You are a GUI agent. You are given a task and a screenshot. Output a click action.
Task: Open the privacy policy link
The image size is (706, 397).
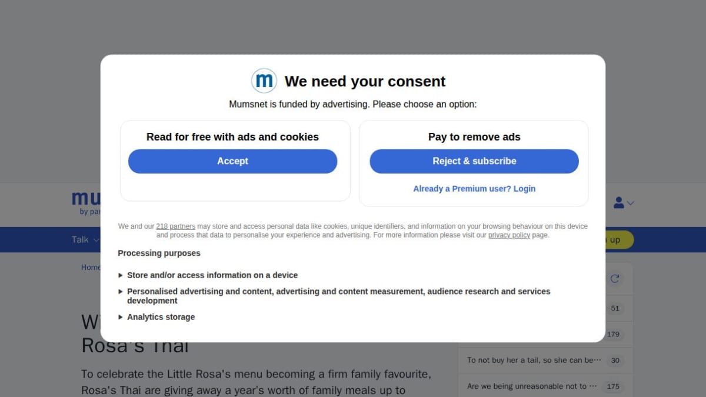tap(509, 235)
